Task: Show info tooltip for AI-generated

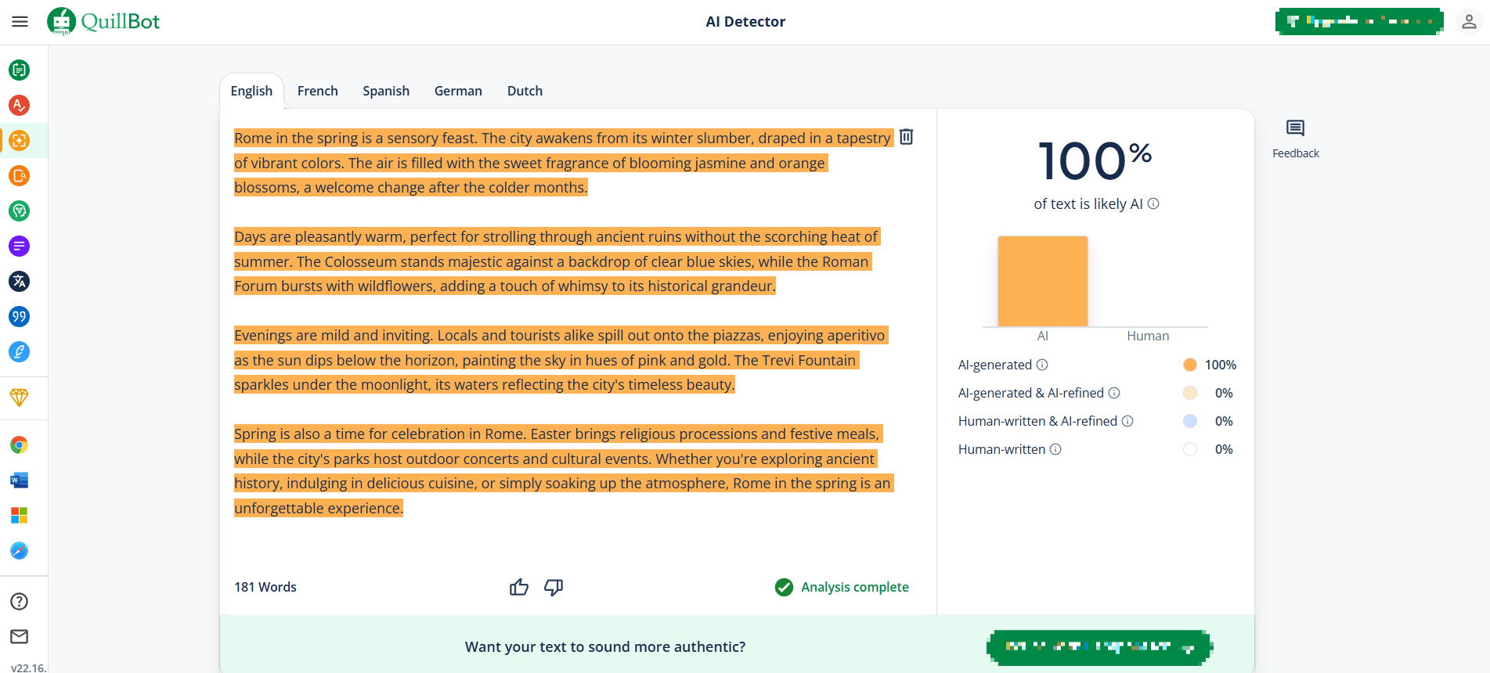Action: pos(1042,365)
